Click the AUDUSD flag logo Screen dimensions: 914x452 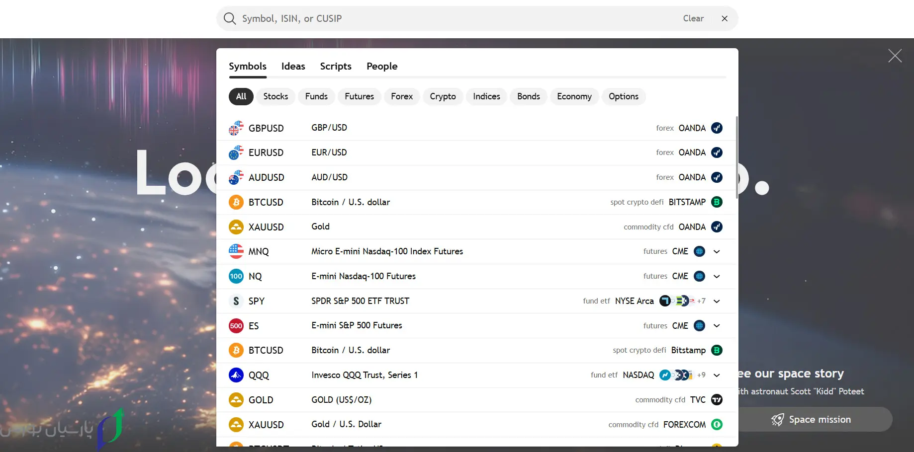coord(236,177)
